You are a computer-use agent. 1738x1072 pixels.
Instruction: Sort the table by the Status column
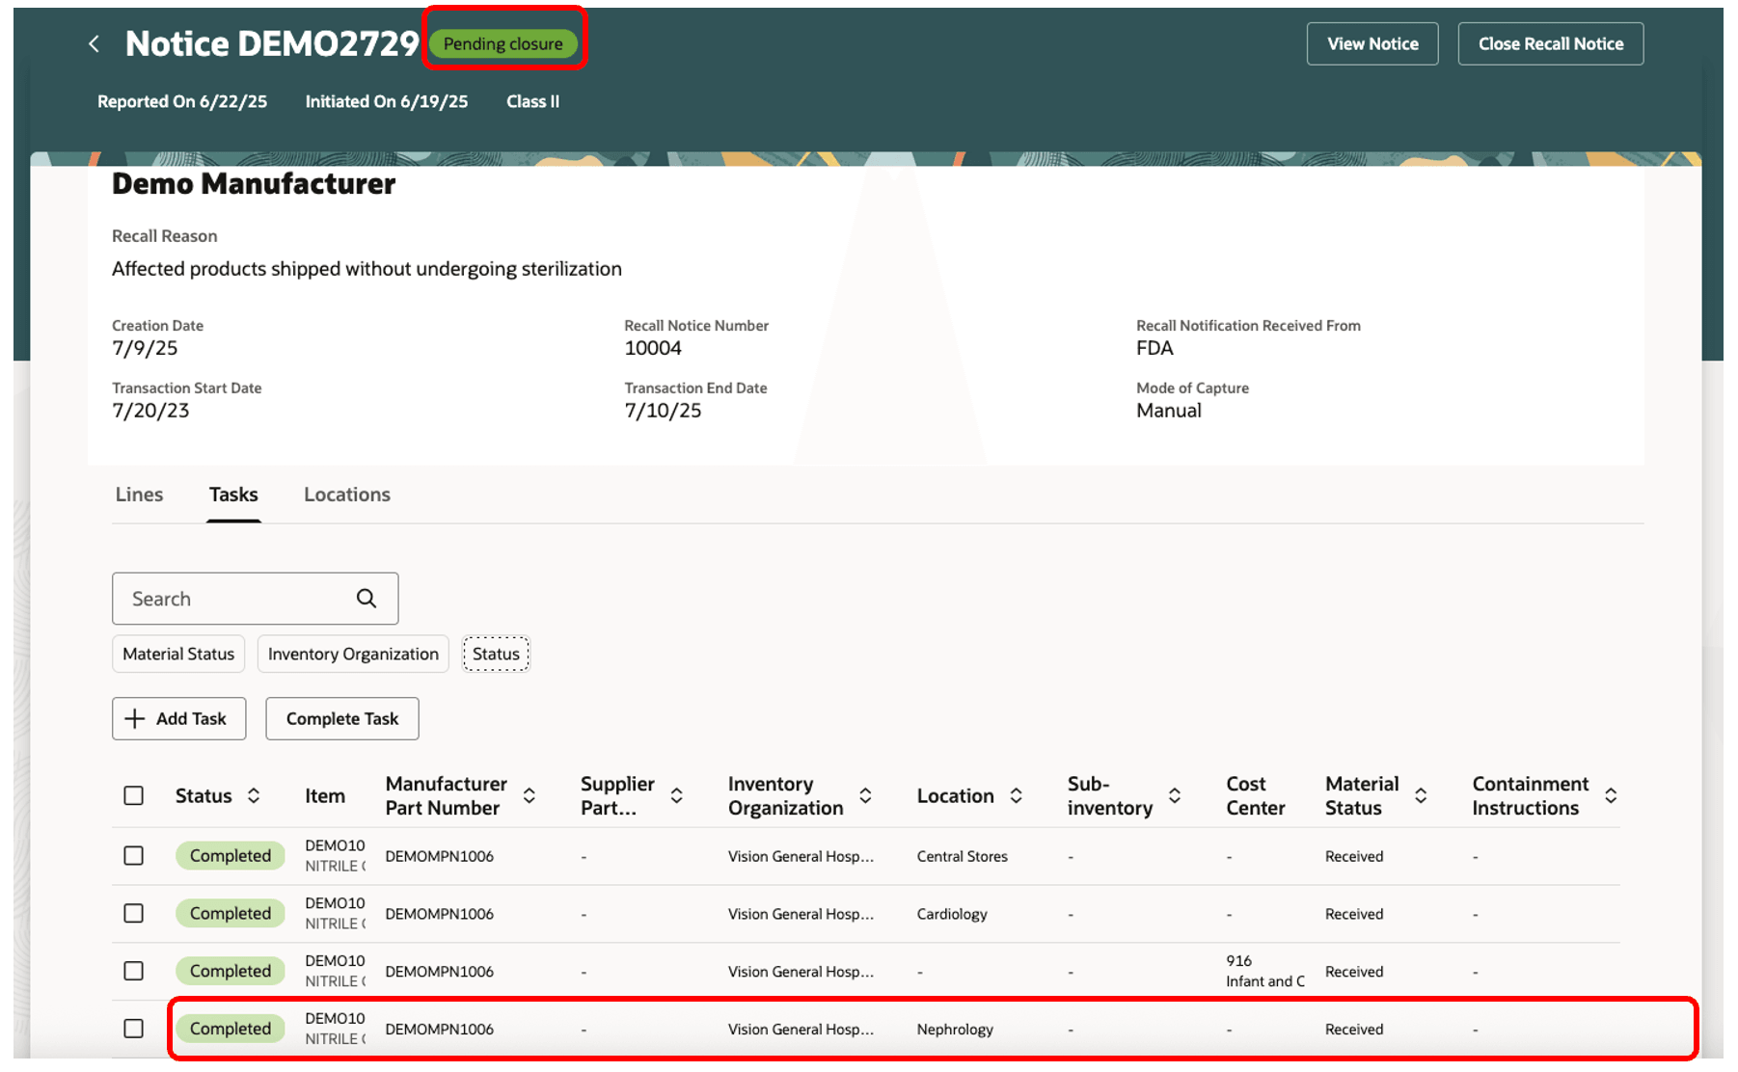pyautogui.click(x=254, y=795)
